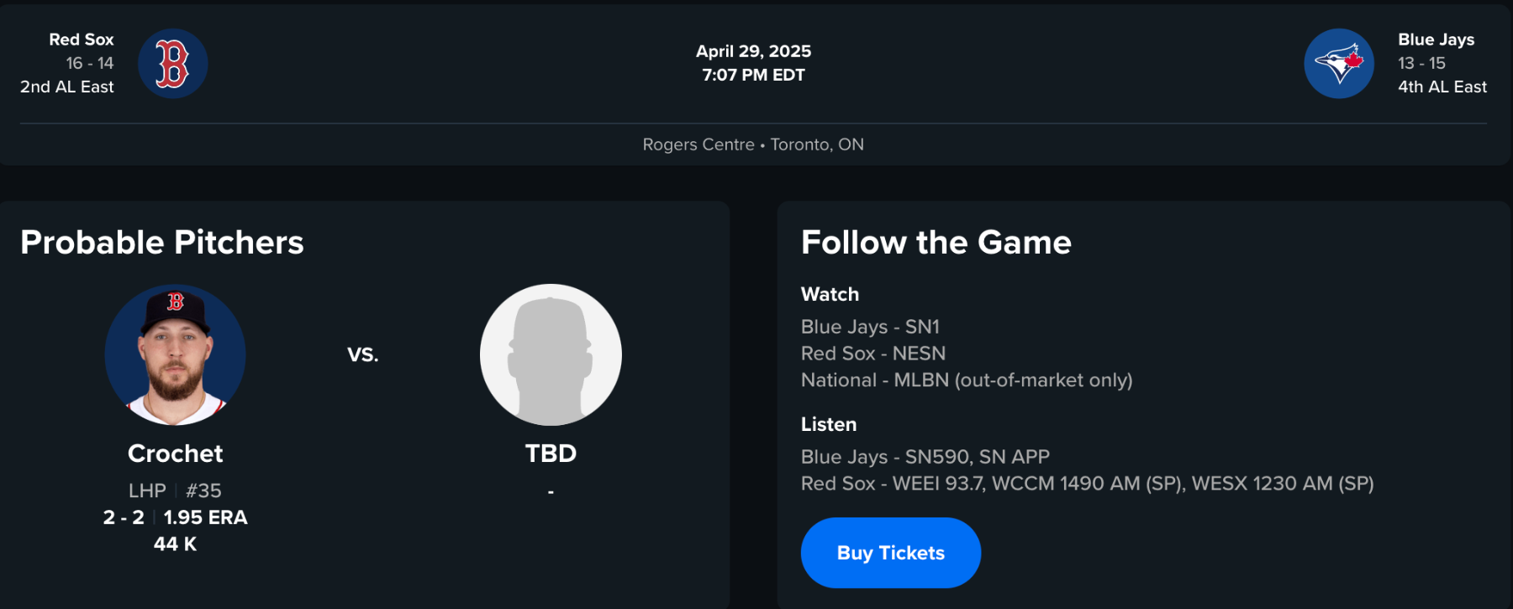Image resolution: width=1513 pixels, height=609 pixels.
Task: Click the Blue Jays team name
Action: pyautogui.click(x=1436, y=39)
